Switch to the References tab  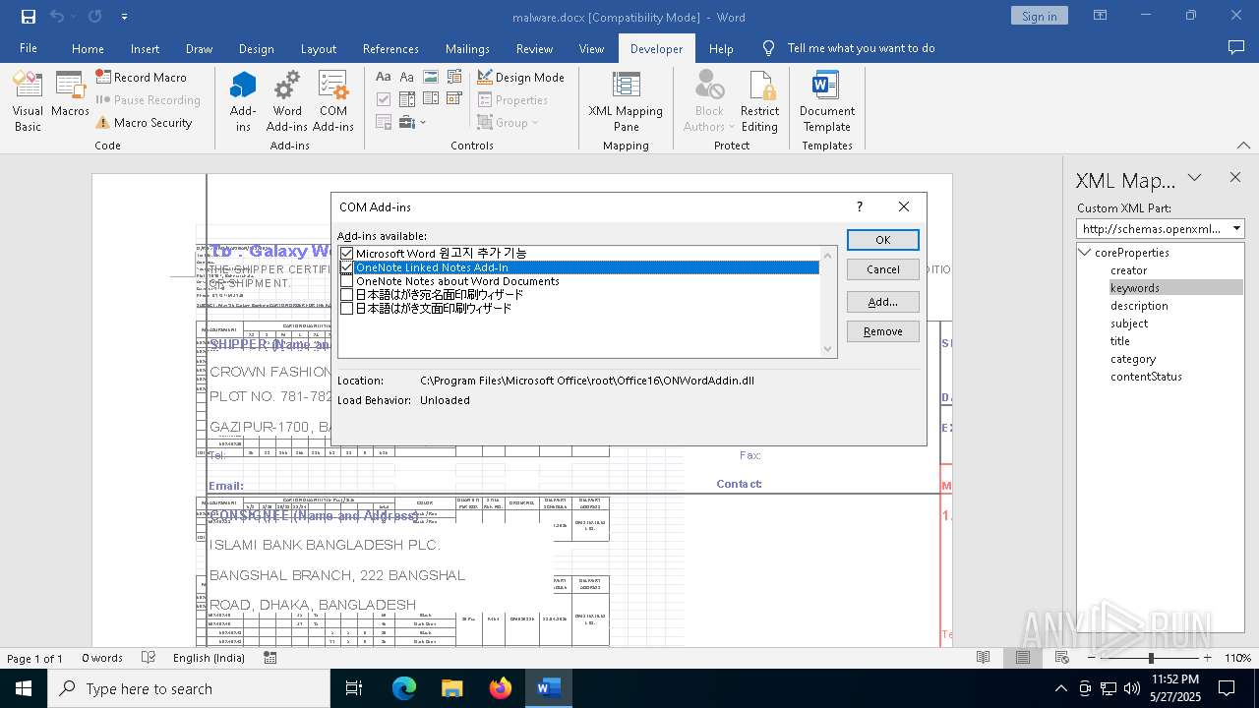[390, 48]
